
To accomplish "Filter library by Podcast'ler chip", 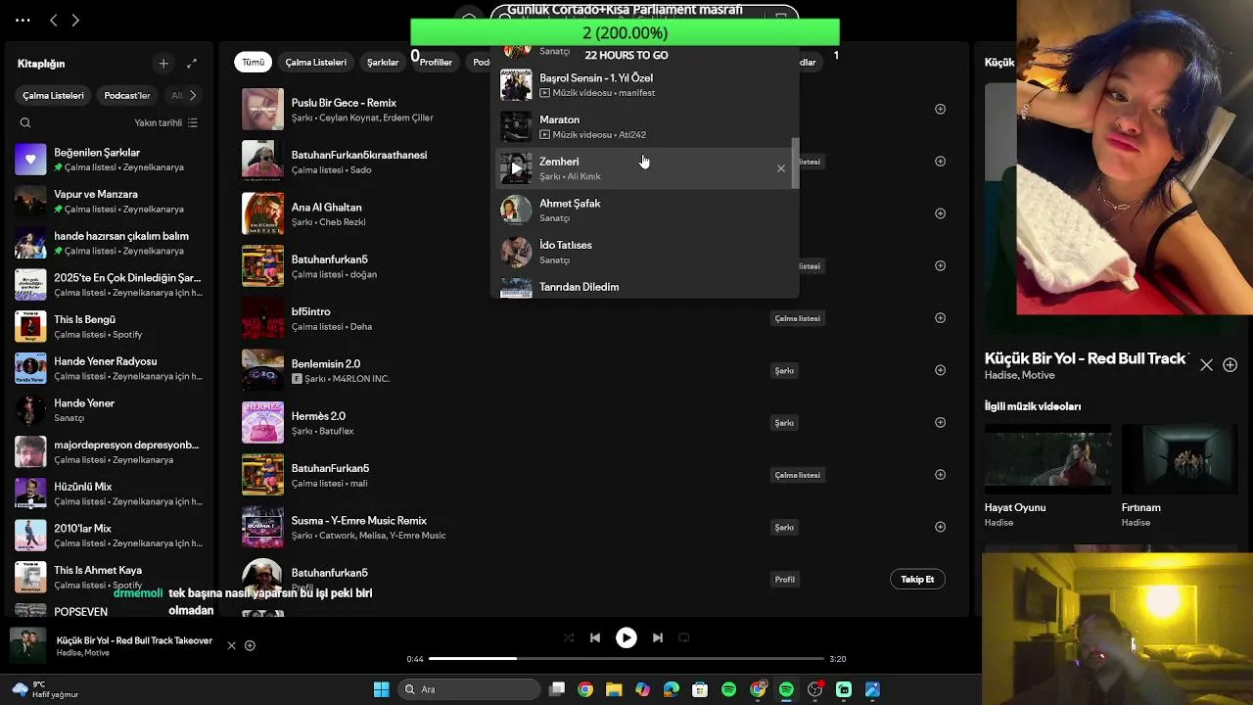I will point(127,95).
